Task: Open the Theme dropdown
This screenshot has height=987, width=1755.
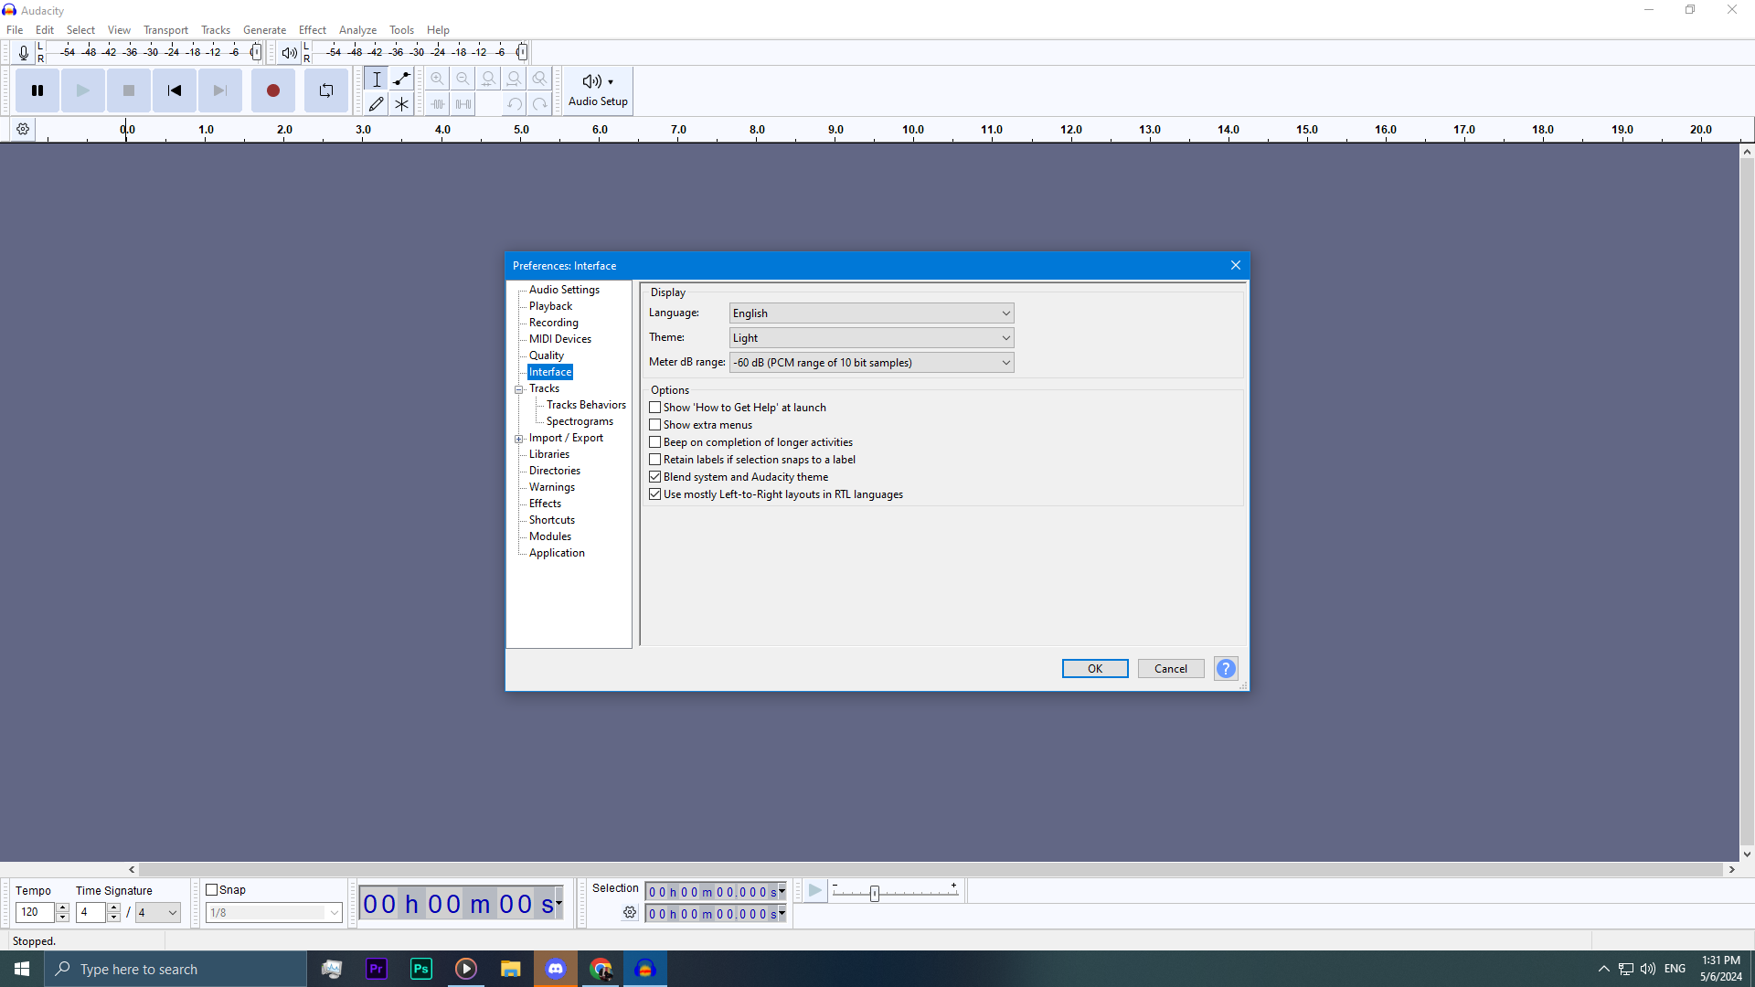Action: [871, 338]
